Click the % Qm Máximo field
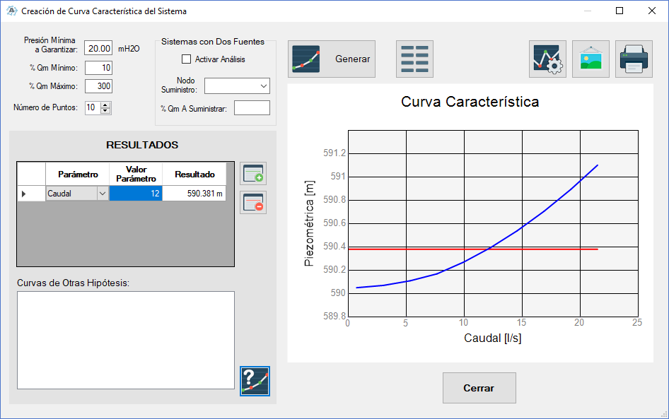The height and width of the screenshot is (419, 669). click(98, 86)
